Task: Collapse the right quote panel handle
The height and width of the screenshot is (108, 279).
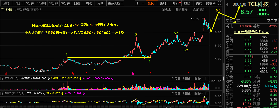Action: pyautogui.click(x=224, y=78)
